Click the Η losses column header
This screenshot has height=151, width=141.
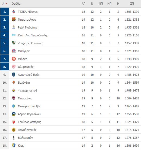click(118, 4)
